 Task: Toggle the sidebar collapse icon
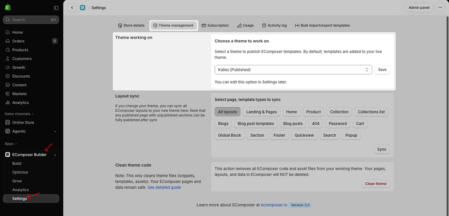pos(56,8)
